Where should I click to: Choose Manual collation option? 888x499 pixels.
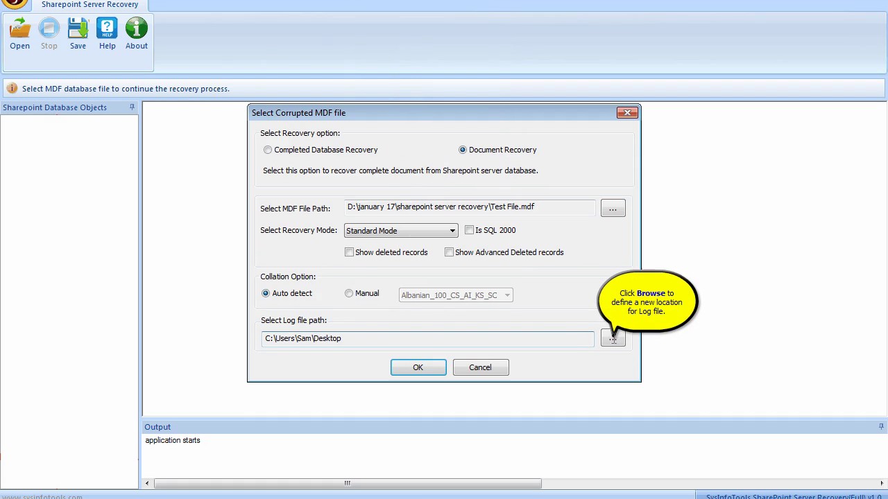pos(349,293)
